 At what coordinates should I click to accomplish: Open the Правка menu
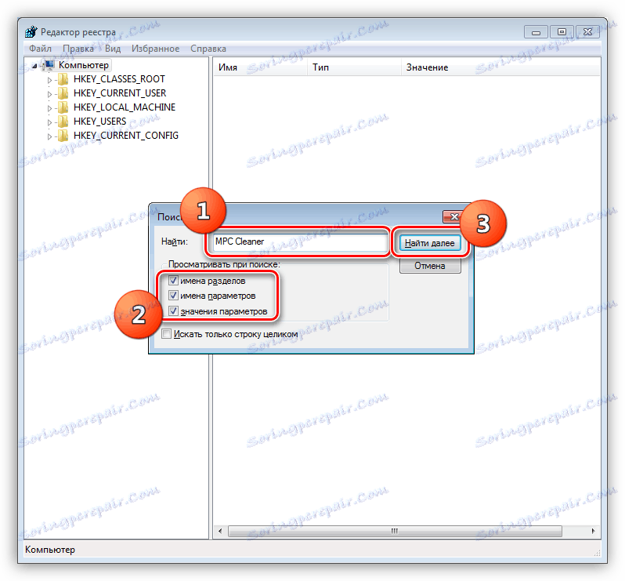(78, 49)
